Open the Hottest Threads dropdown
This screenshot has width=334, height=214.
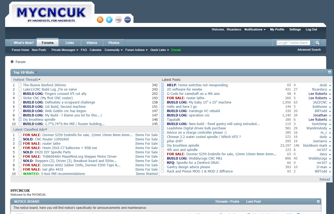pyautogui.click(x=27, y=80)
